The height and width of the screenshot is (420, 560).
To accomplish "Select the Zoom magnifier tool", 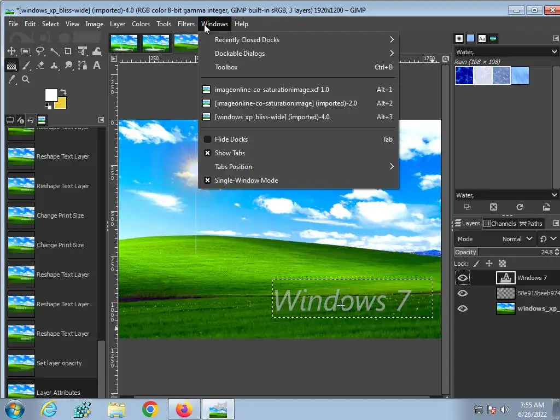I will coord(25,79).
